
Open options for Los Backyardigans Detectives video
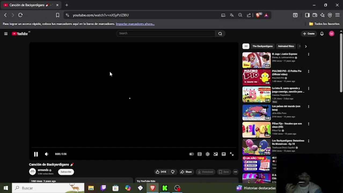[x=308, y=141]
